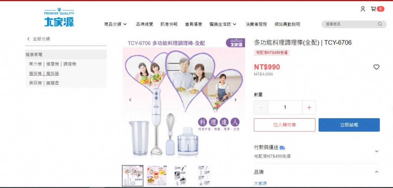The image size is (393, 188).
Task: Show next product image with right arrow
Action: tap(235, 100)
